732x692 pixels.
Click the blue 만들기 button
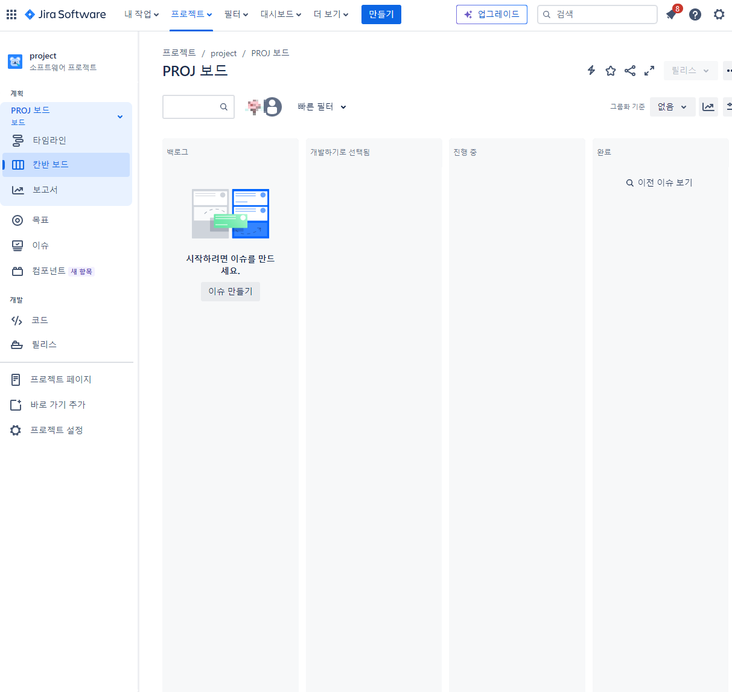click(x=381, y=14)
